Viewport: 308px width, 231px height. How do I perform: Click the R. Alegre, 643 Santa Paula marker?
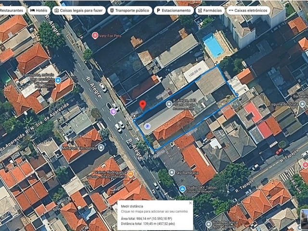(169, 104)
